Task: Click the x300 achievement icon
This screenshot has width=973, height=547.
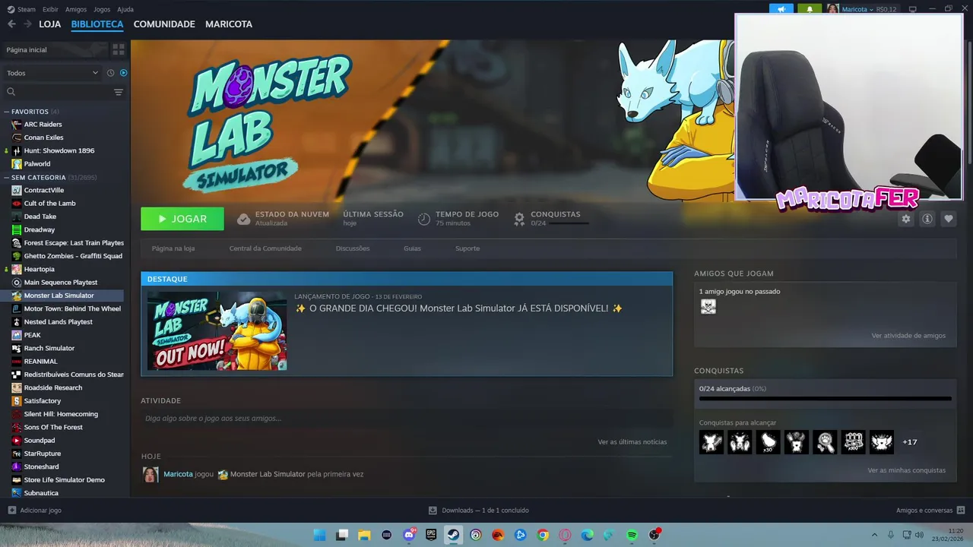Action: click(x=854, y=442)
